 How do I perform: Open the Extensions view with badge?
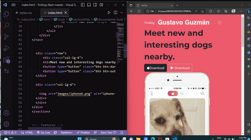click(x=7, y=60)
